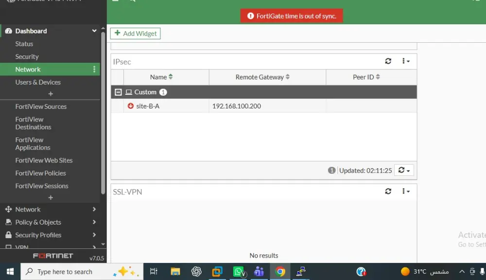Viewport: 486px width, 280px height.
Task: Open FortiView Sources
Action: tap(41, 106)
